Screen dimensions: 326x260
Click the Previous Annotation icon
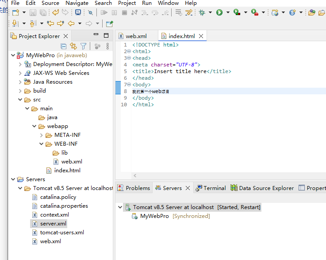pyautogui.click(x=33, y=23)
